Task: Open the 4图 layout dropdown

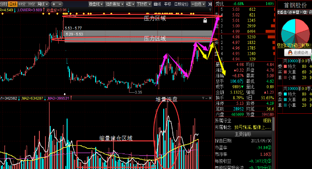Action: (130, 4)
